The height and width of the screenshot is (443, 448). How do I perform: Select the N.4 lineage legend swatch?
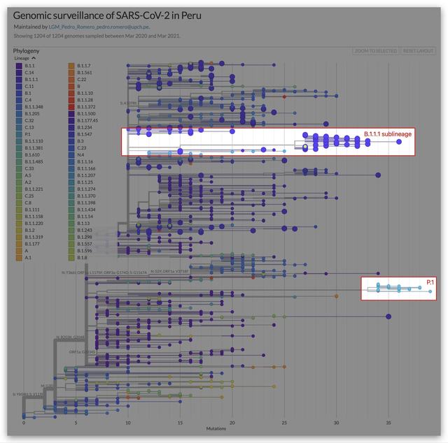(x=71, y=154)
